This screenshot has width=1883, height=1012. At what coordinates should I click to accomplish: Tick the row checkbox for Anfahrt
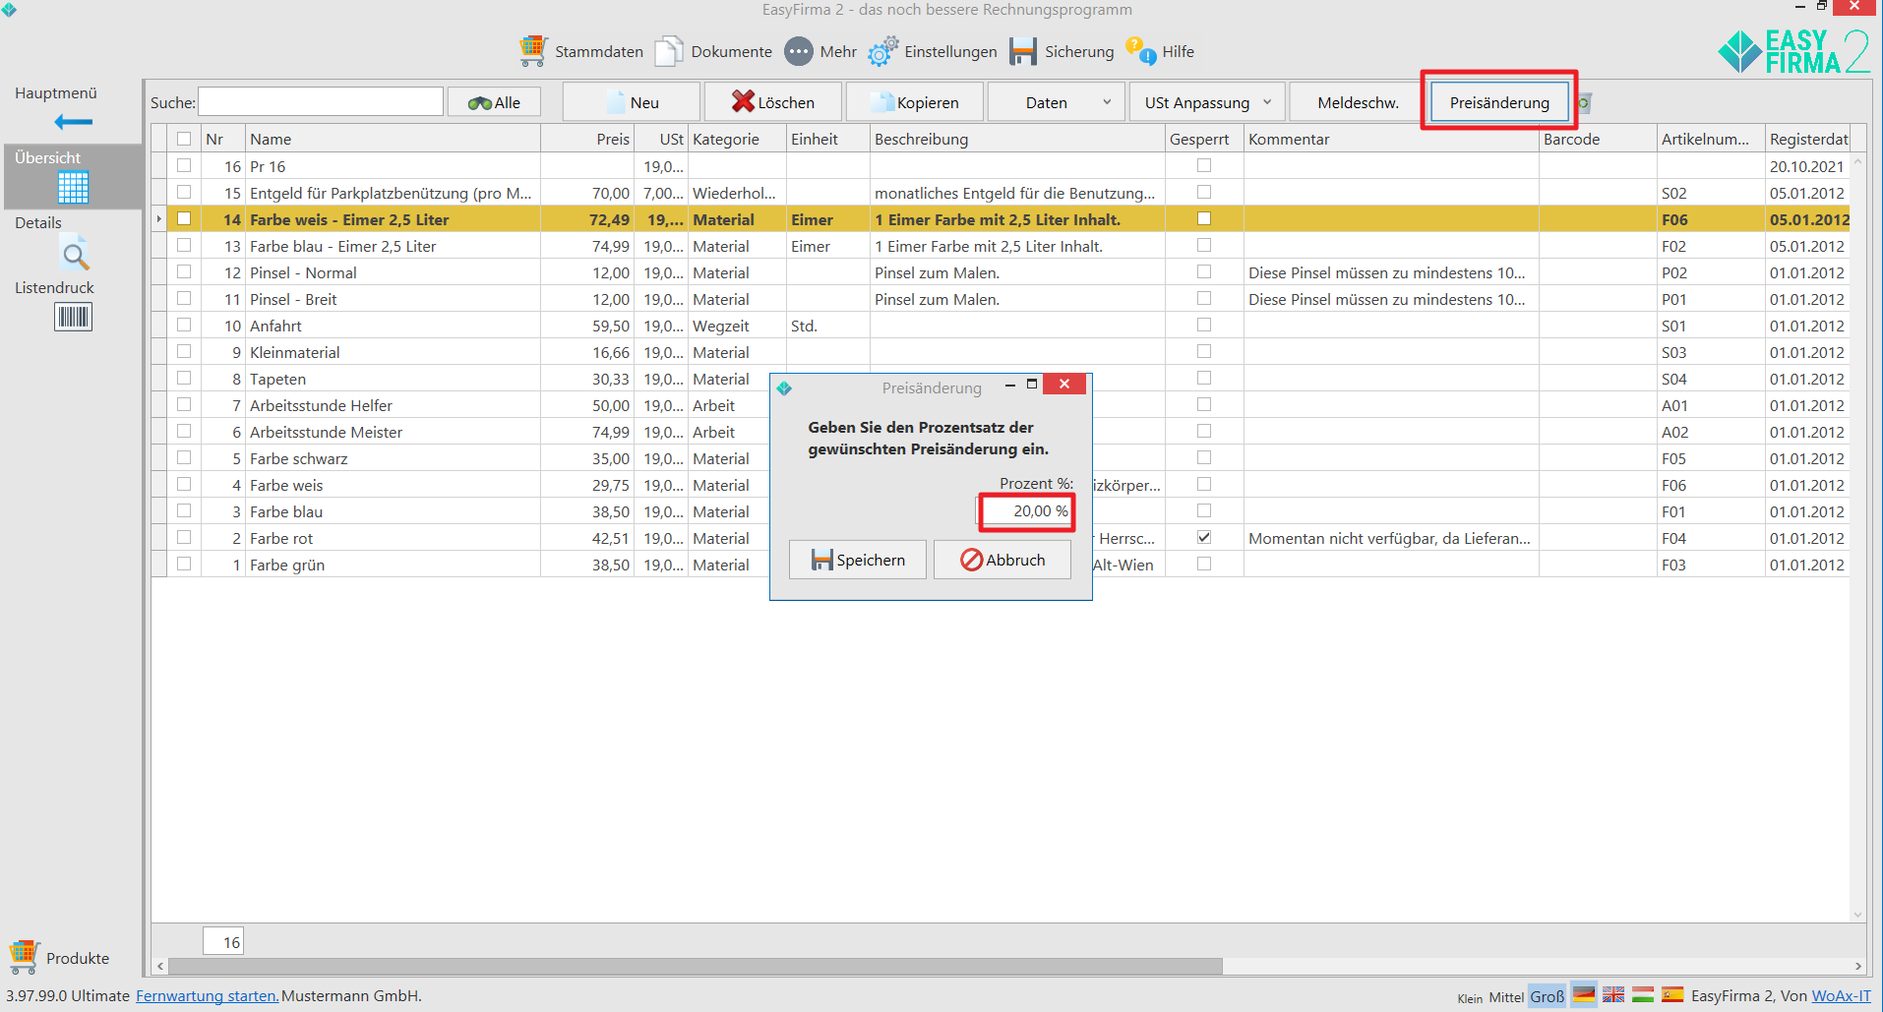click(184, 325)
